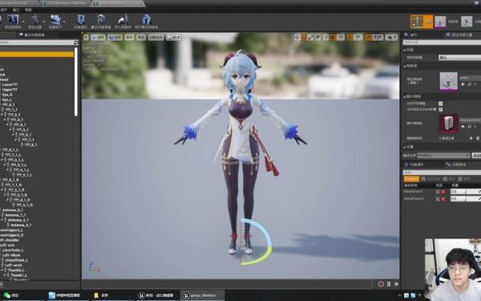Click trash icon to clear mesh array

coord(478,138)
